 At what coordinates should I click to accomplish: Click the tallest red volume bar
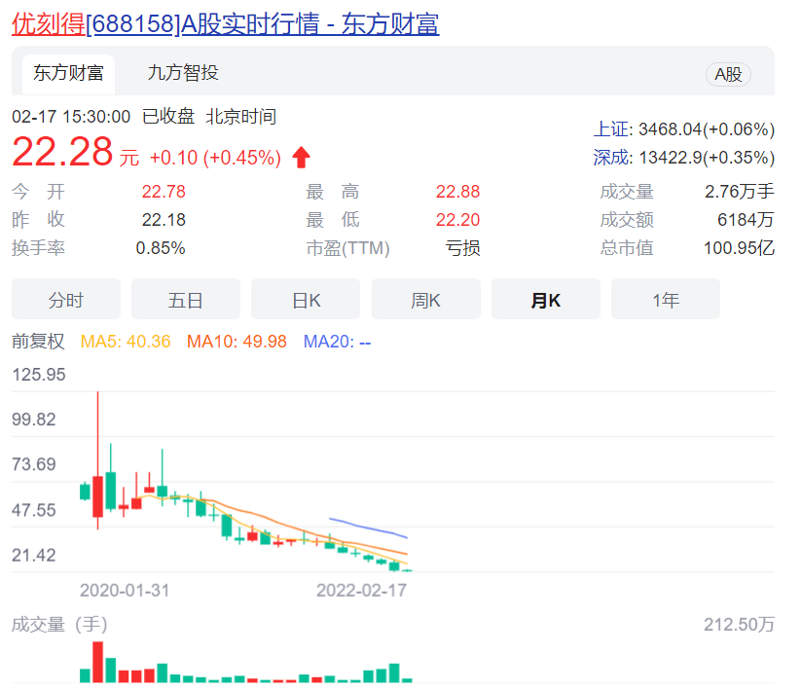97,662
